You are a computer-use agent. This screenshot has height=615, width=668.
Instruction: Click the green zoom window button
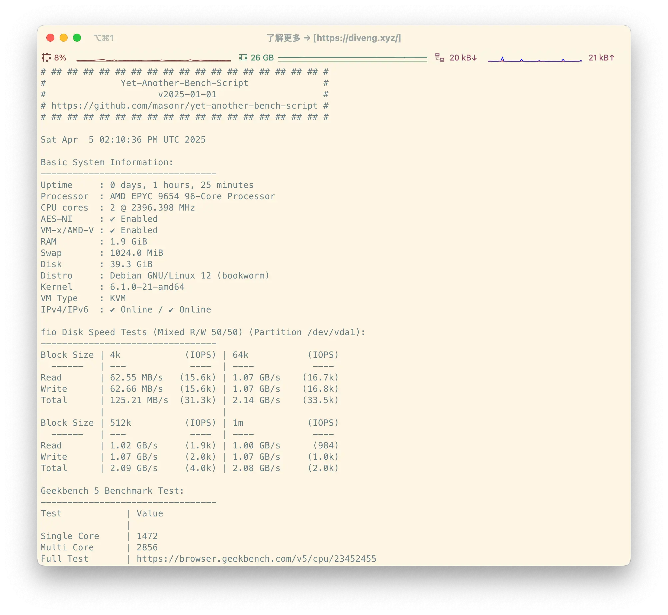[77, 38]
